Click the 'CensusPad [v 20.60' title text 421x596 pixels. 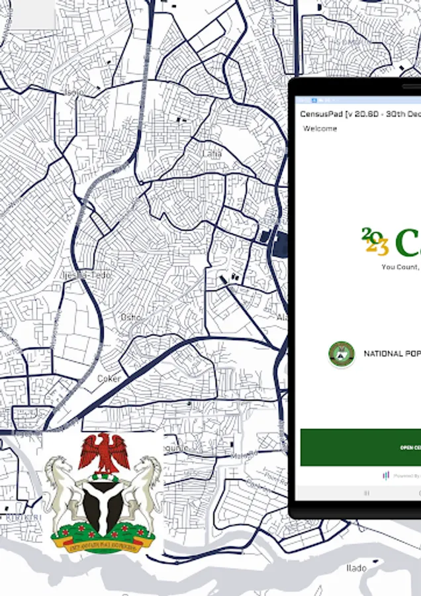tap(340, 114)
